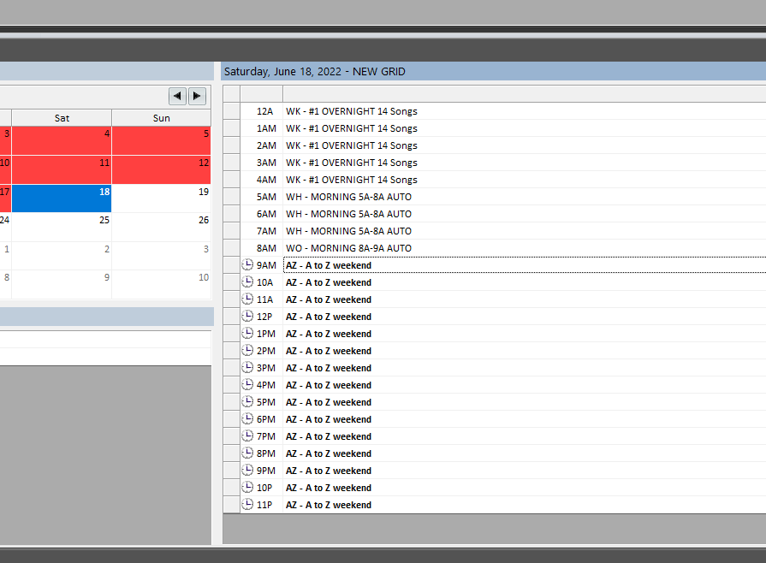Select red Saturday the 4th cell
This screenshot has width=766, height=563.
(x=62, y=140)
